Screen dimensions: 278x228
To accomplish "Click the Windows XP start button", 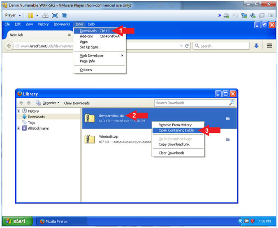I will click(x=17, y=221).
